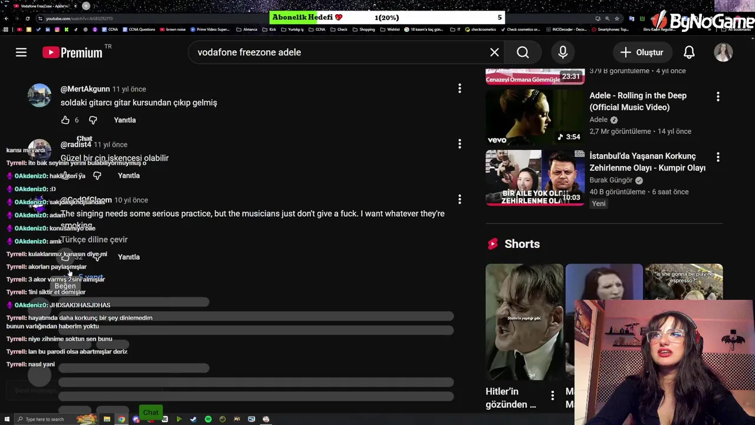755x425 pixels.
Task: Reply to MertAkgunn comment via Yanıtla
Action: click(124, 120)
